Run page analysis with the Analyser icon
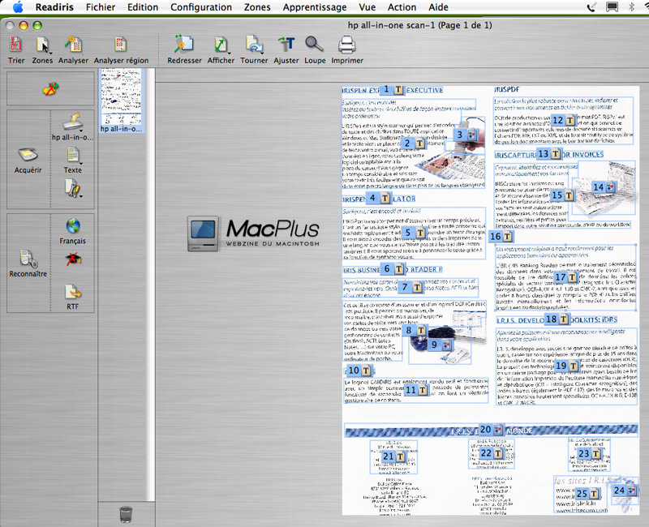 (73, 45)
